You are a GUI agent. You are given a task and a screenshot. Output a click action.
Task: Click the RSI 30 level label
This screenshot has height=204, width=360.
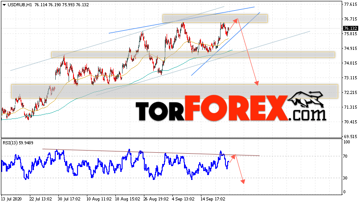point(345,178)
